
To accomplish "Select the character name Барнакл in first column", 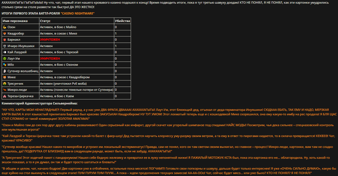I will pos(14,40).
